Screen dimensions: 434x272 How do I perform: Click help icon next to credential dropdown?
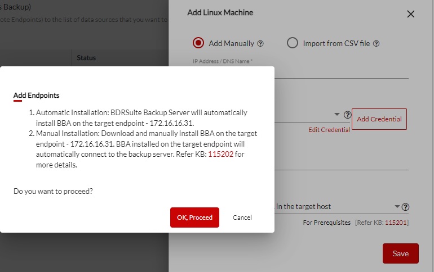(347, 115)
